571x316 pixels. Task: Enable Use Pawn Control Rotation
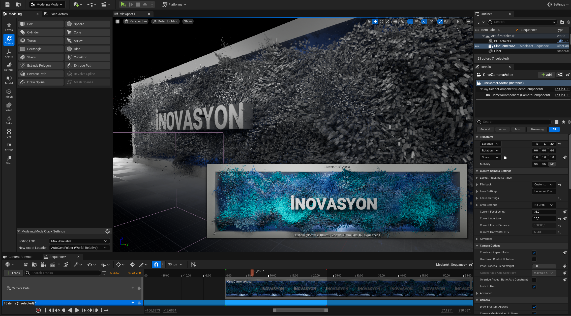pos(534,259)
